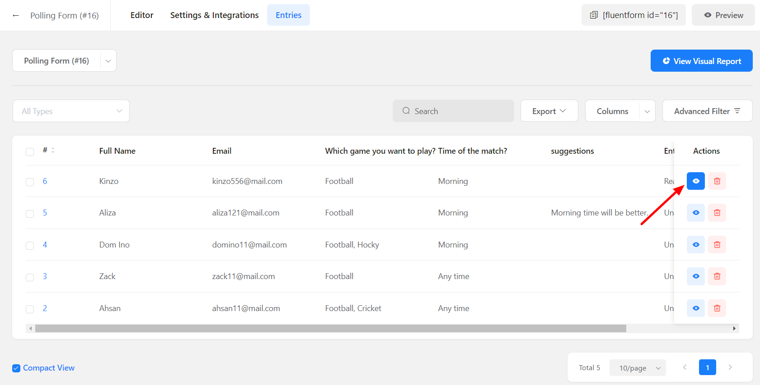Open the Settings & Integrations tab

pyautogui.click(x=214, y=15)
